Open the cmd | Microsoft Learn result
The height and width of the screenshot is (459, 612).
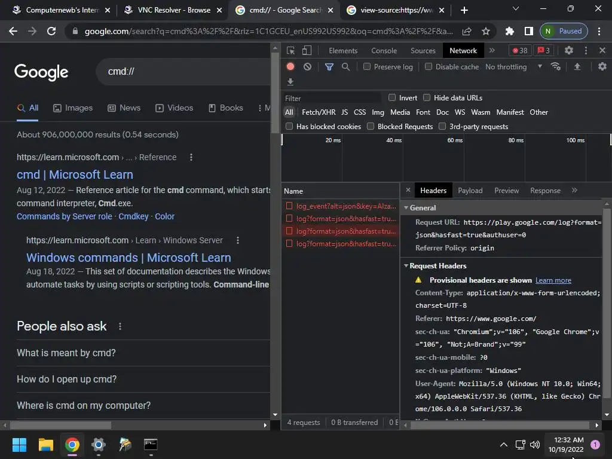75,175
